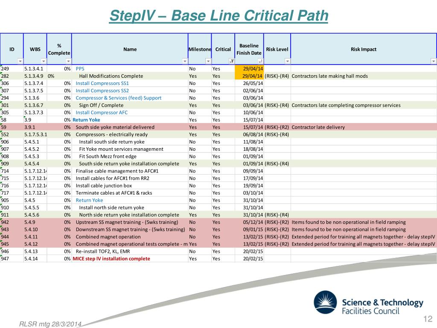
Task: Open the Milestone column filter dropdown
Action: click(x=208, y=61)
